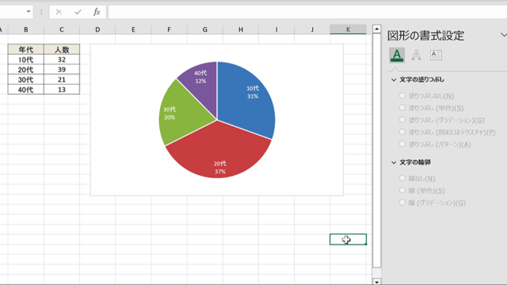Select column C header
Viewport: 507px width, 285px height.
pos(62,29)
